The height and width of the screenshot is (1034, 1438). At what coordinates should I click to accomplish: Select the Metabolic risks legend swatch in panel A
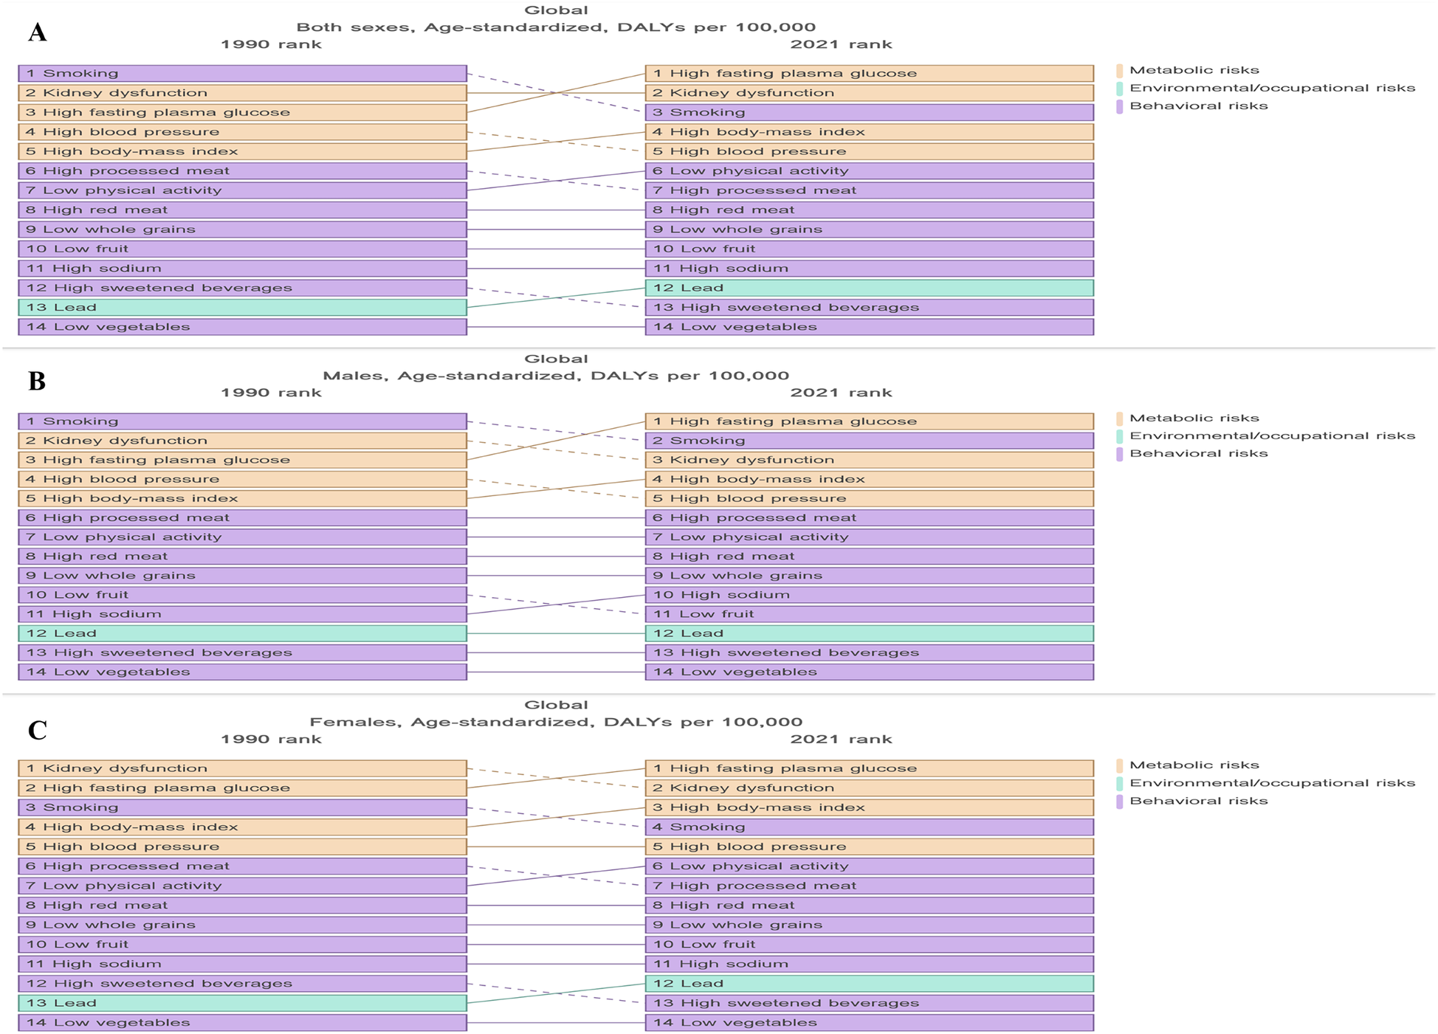tap(1121, 71)
